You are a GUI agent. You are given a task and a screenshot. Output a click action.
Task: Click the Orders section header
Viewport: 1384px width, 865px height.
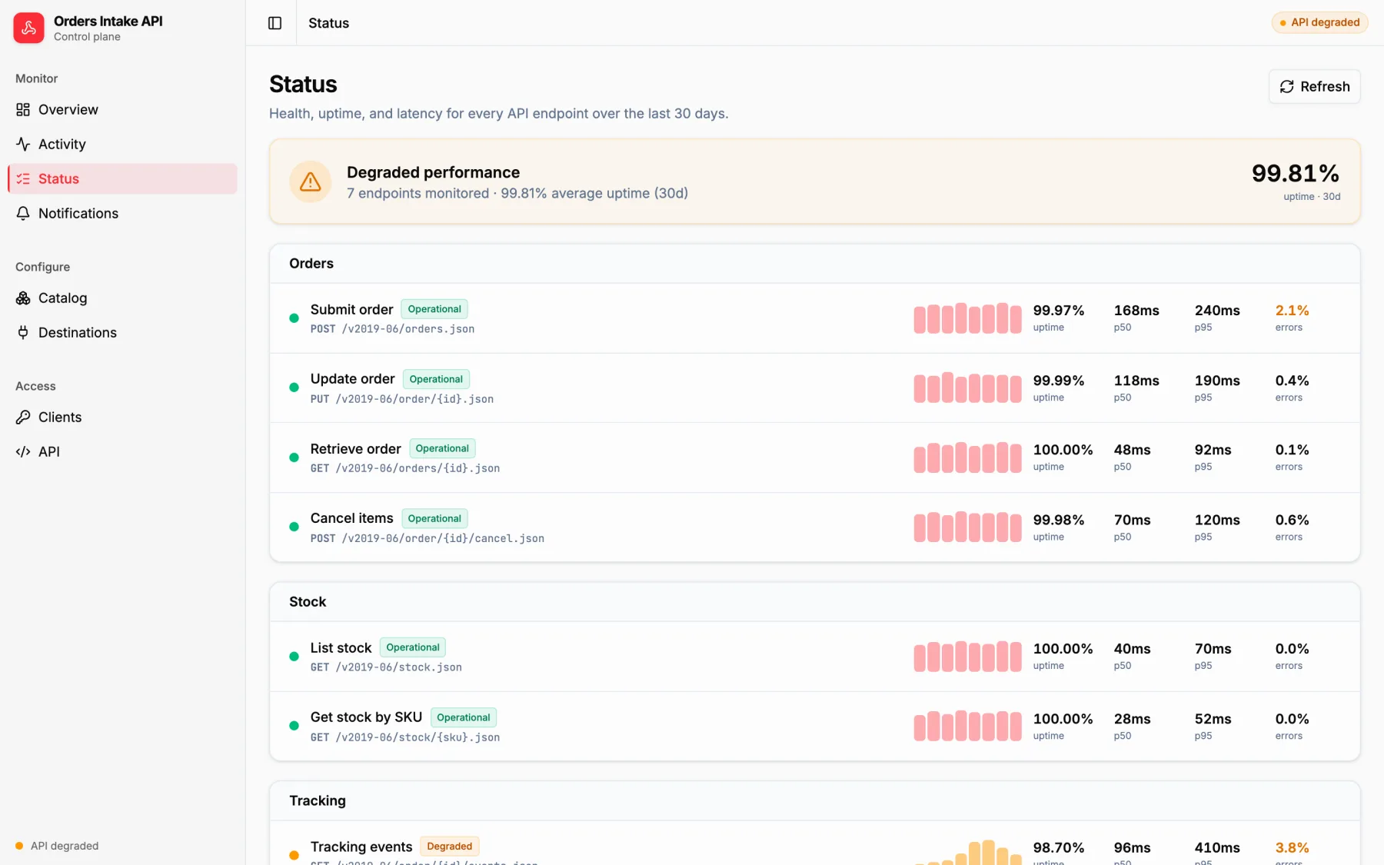(815, 264)
